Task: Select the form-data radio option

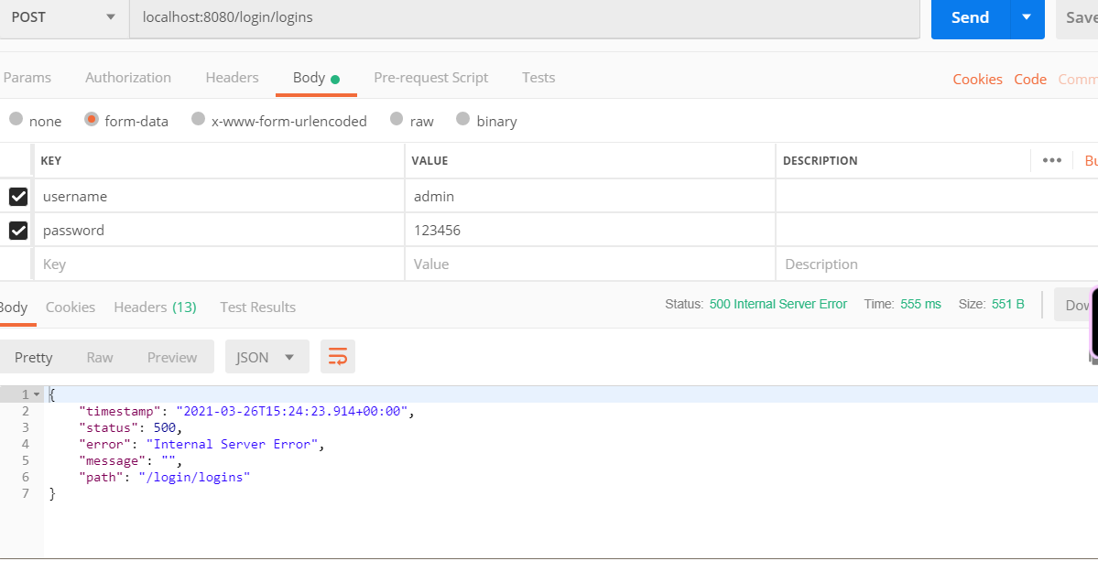Action: pyautogui.click(x=91, y=118)
